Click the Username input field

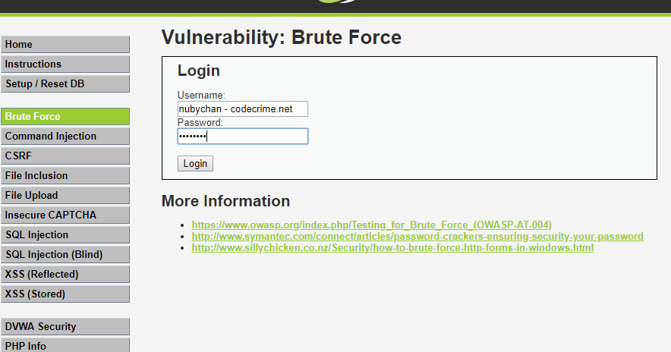[243, 109]
